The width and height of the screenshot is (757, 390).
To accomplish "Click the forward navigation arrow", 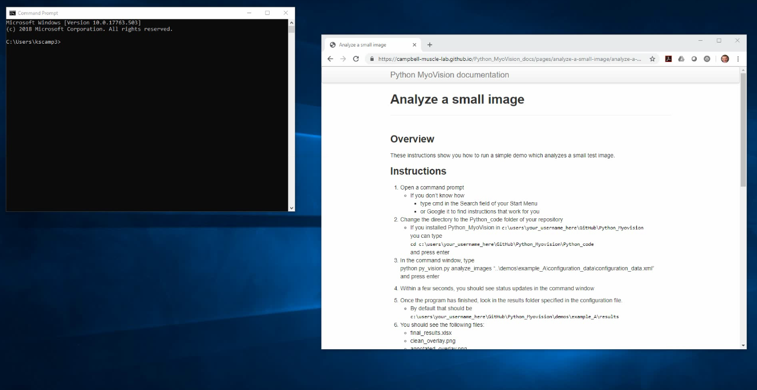I will pyautogui.click(x=343, y=59).
